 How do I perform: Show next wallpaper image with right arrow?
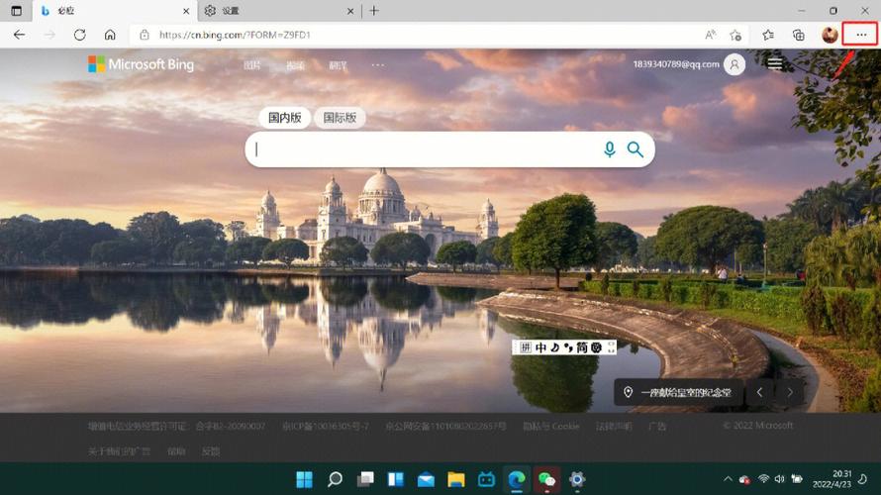[x=790, y=392]
